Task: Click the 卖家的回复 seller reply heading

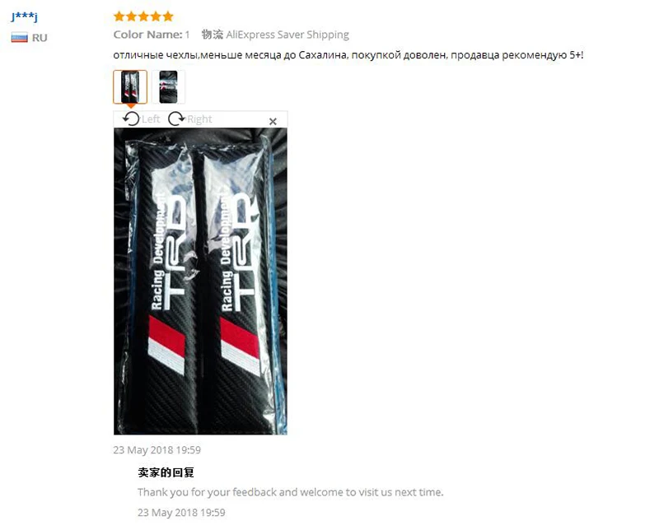Action: pyautogui.click(x=166, y=472)
